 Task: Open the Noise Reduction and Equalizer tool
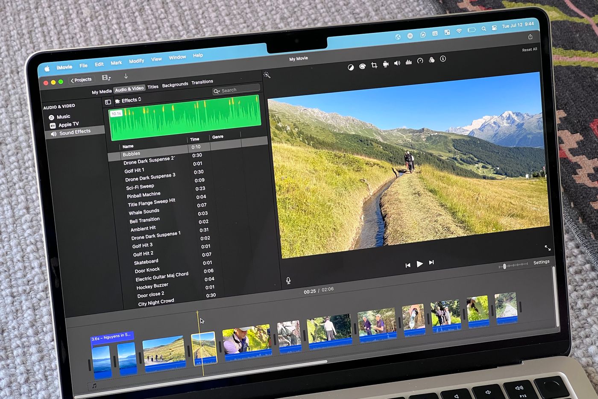(x=409, y=62)
